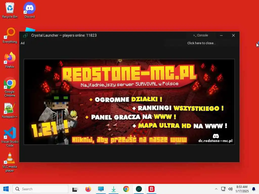This screenshot has height=194, width=259.
Task: Click the Crystal Launcher taskbar icon
Action: coord(139,189)
